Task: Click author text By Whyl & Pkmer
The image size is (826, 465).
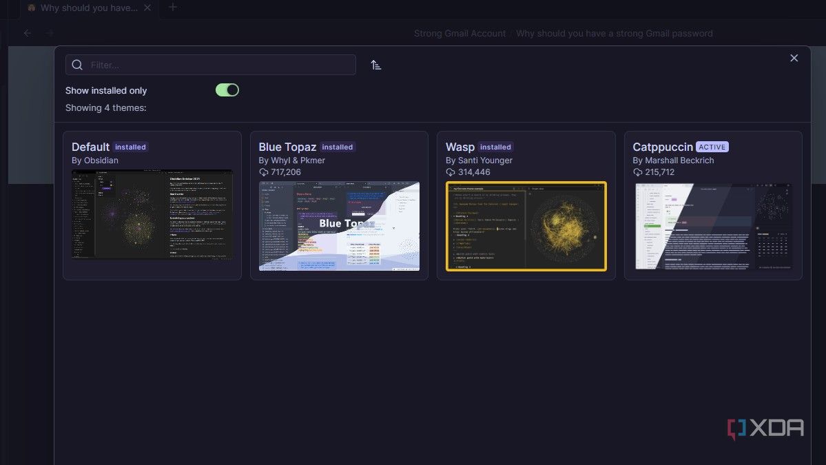Action: [292, 160]
